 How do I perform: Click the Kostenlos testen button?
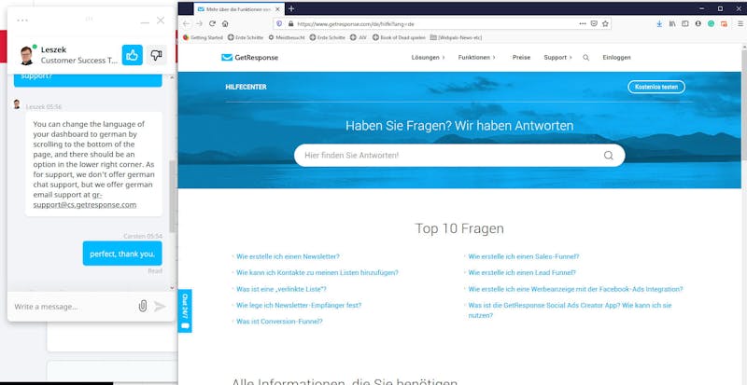pos(656,87)
